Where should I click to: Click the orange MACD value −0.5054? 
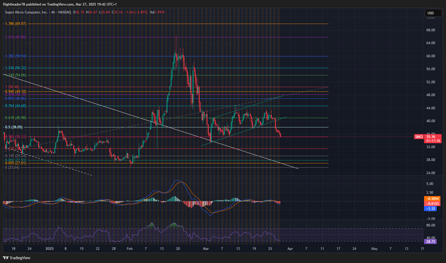pos(432,199)
